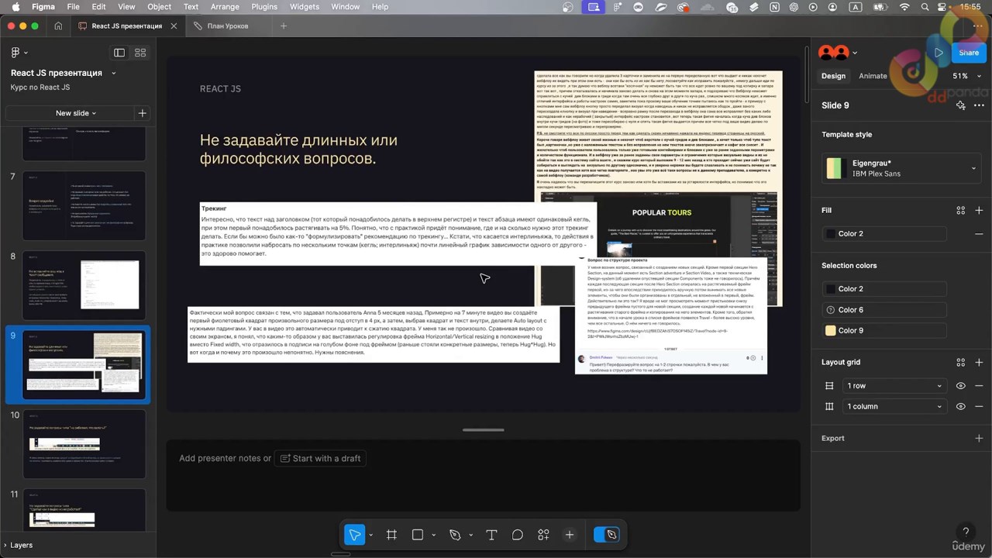
Task: Select slide 10 thumbnail
Action: (x=84, y=443)
